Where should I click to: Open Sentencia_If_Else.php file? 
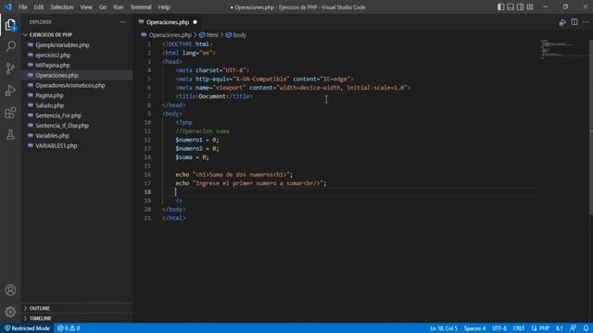click(62, 126)
